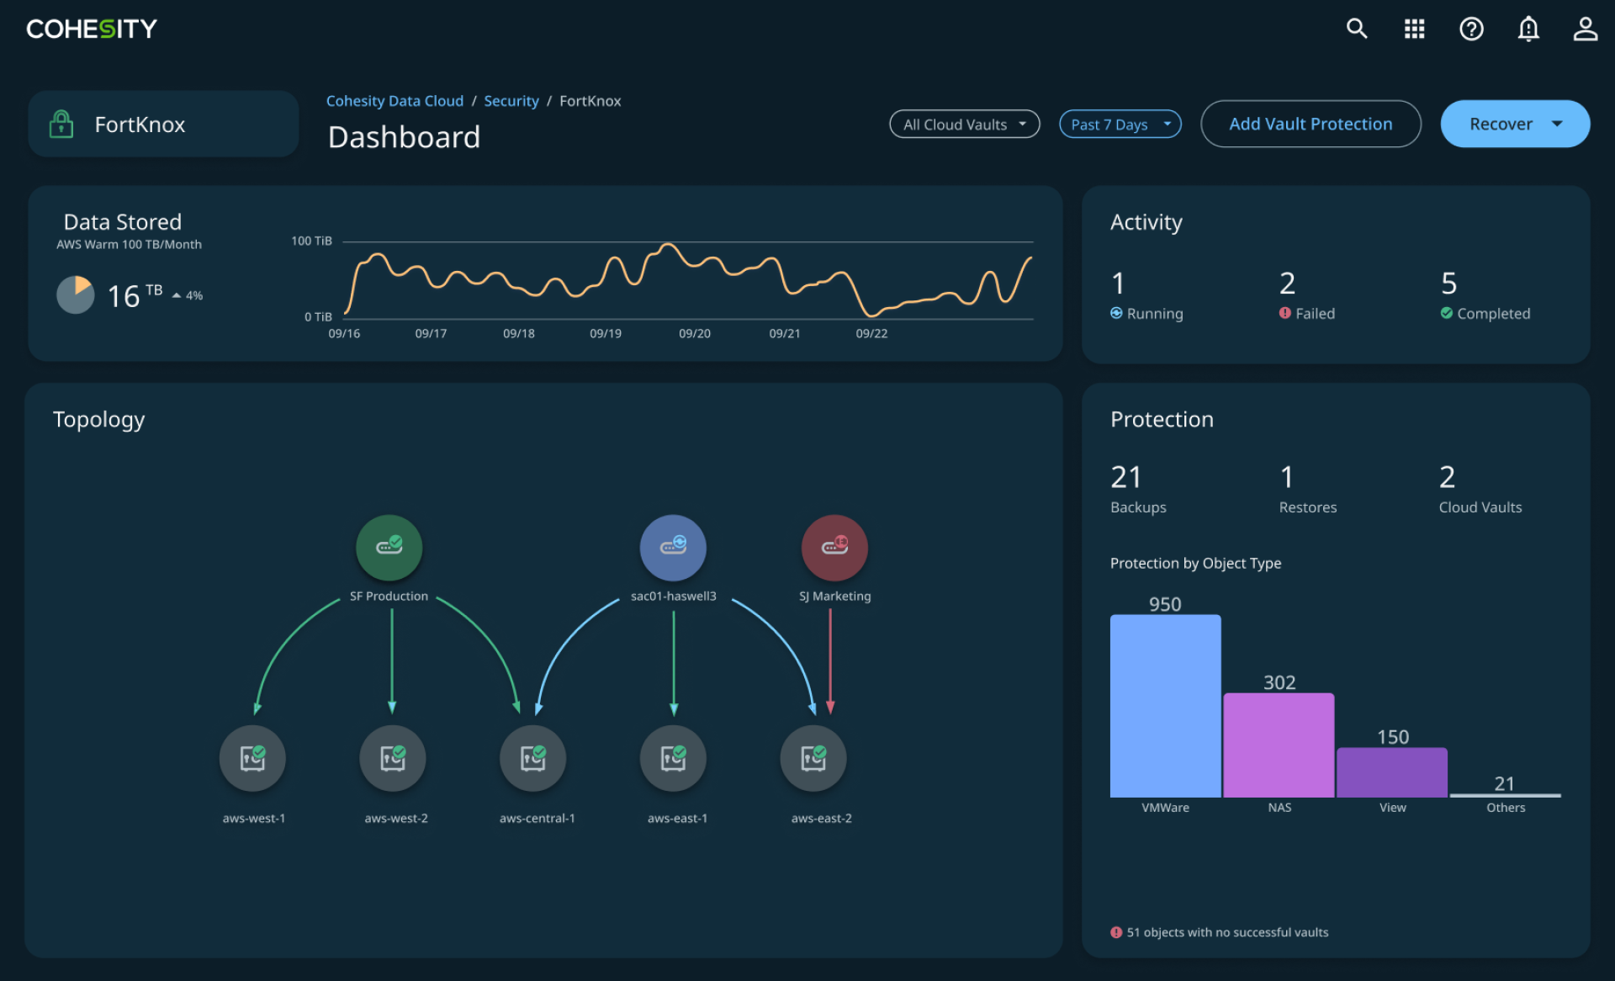Open the All Cloud Vaults dropdown
1615x981 pixels.
[x=965, y=124]
